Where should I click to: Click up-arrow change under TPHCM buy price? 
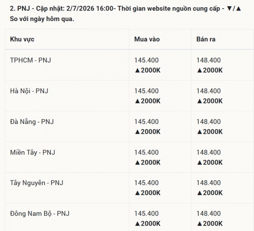pos(148,70)
